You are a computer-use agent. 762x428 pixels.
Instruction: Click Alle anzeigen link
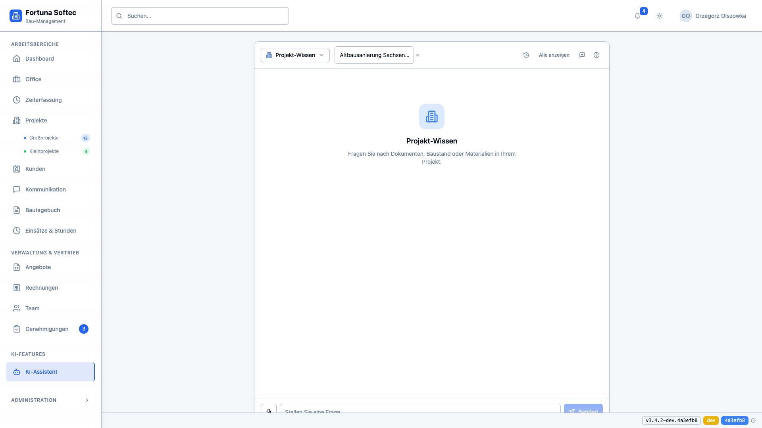pos(554,55)
